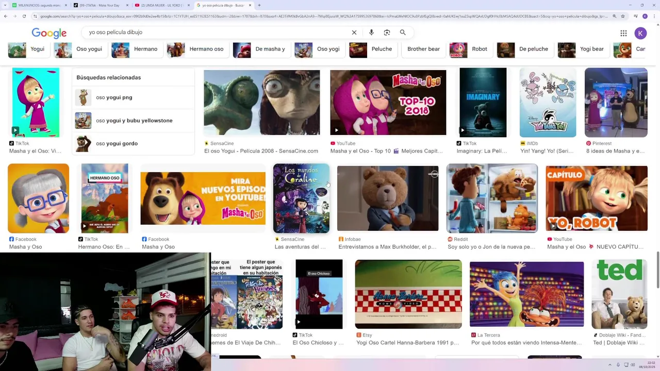Open Chrome profile avatar in toolbar
This screenshot has height=371, width=660.
645,16
